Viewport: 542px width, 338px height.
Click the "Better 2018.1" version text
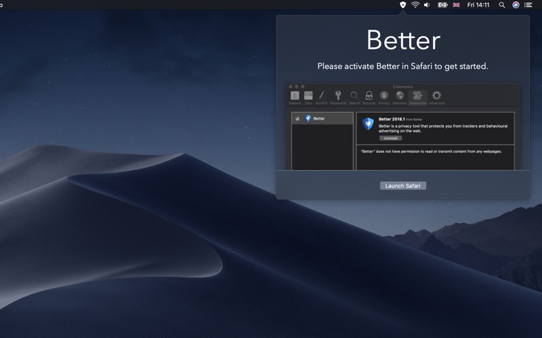tap(392, 119)
